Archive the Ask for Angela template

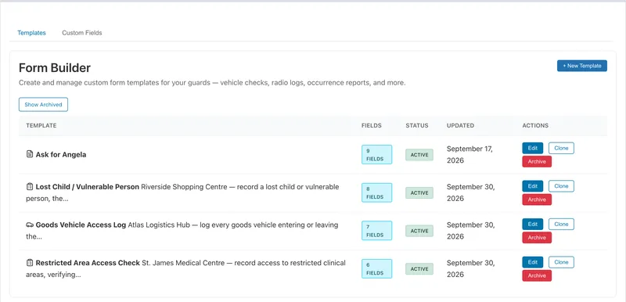537,162
